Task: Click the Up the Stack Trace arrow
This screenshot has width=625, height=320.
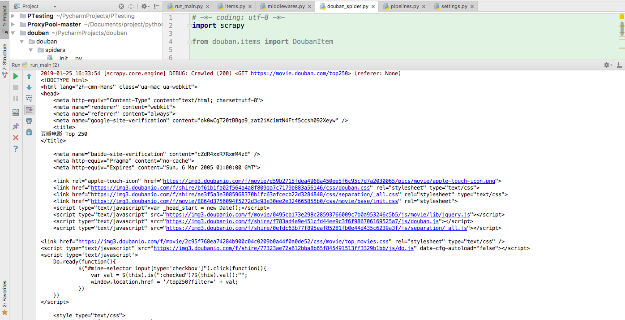Action: coord(29,77)
